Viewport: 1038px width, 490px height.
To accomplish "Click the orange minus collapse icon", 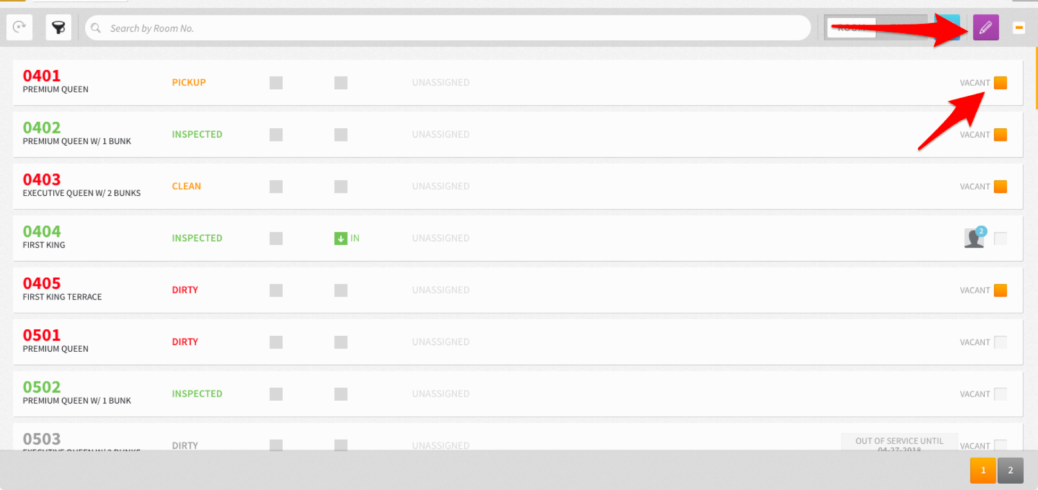I will tap(1019, 28).
